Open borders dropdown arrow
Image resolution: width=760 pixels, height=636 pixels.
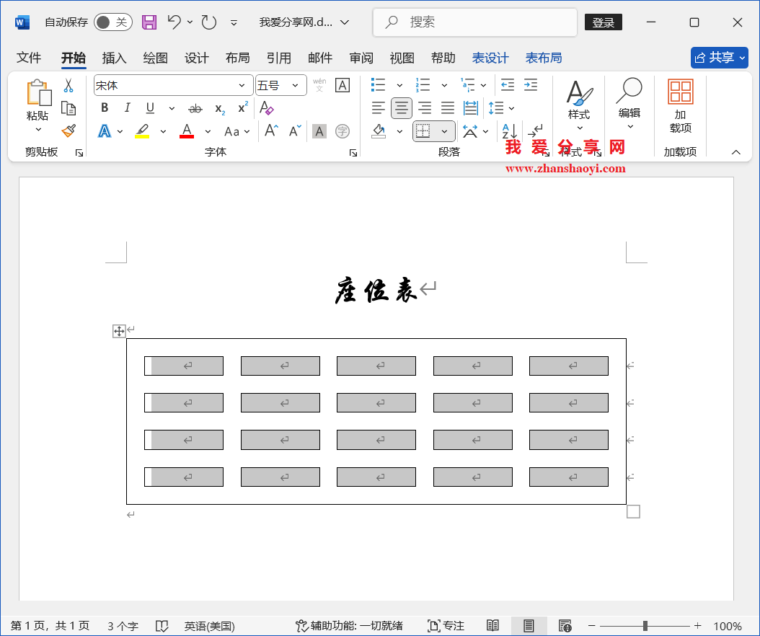tap(444, 131)
